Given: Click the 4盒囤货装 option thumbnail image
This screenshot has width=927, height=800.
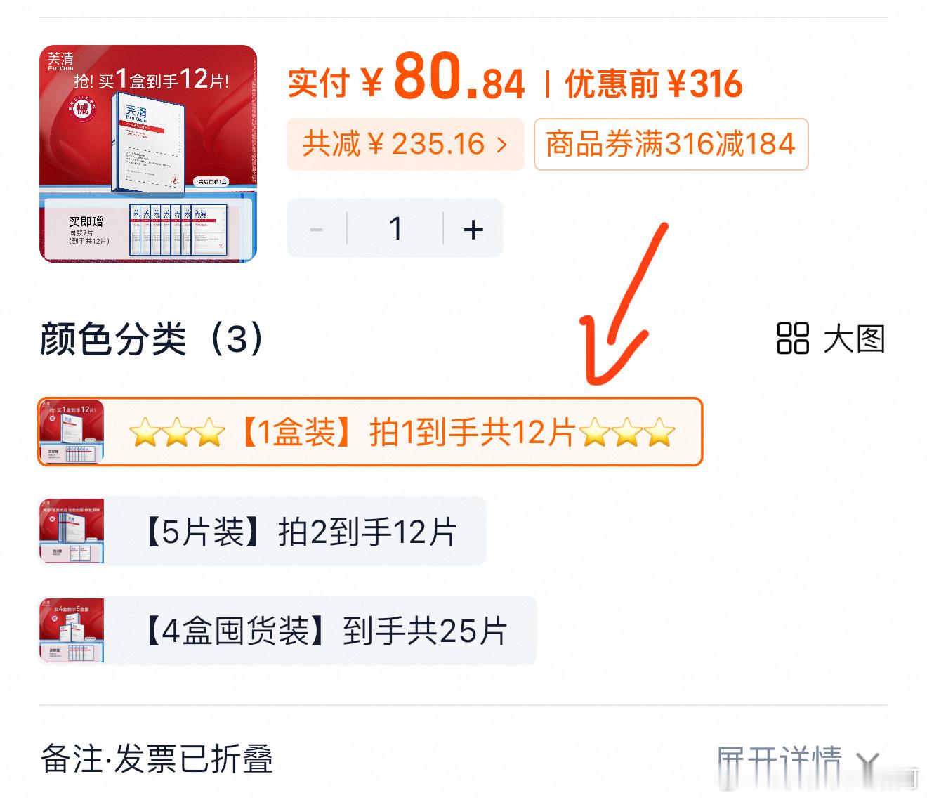Looking at the screenshot, I should pos(72,630).
